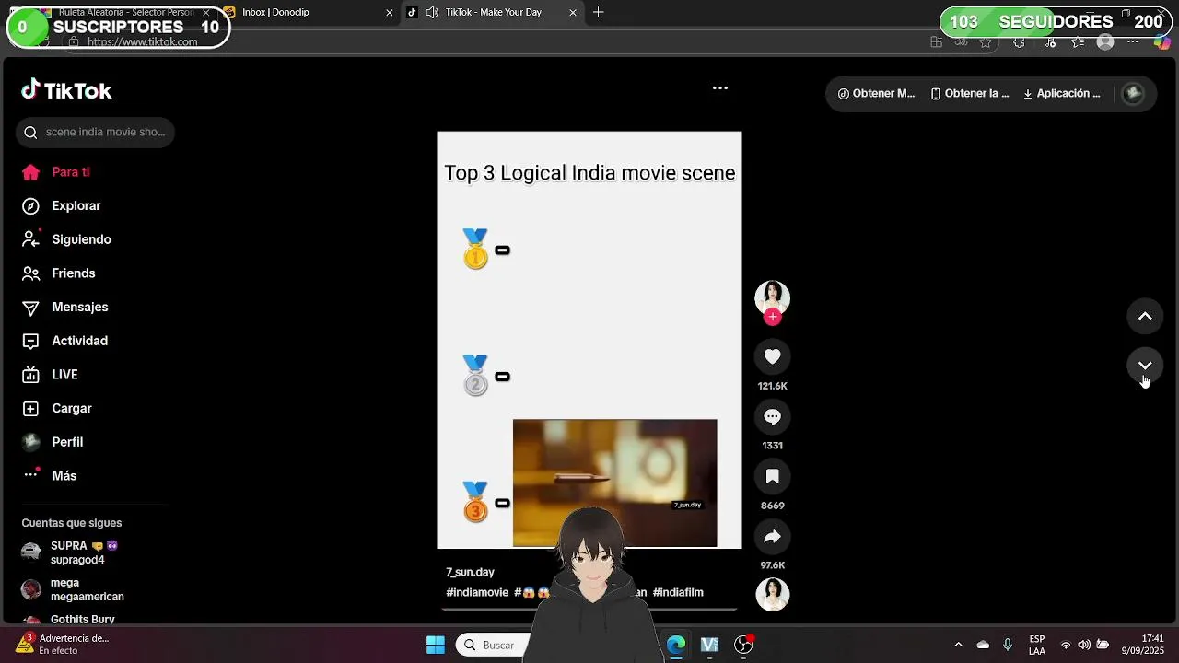The image size is (1179, 663).
Task: Open OBS Studio from the taskbar
Action: pyautogui.click(x=743, y=645)
